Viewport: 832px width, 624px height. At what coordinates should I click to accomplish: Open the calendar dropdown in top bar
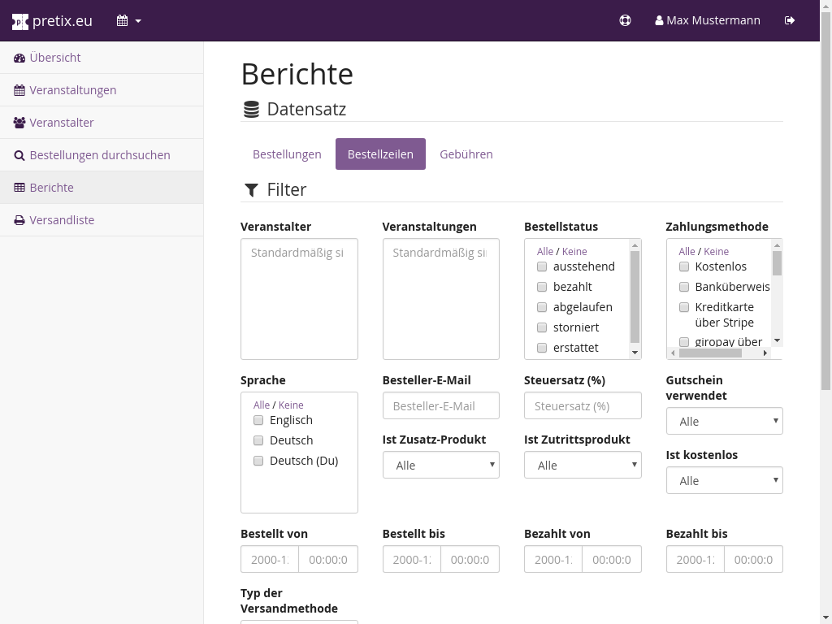128,21
